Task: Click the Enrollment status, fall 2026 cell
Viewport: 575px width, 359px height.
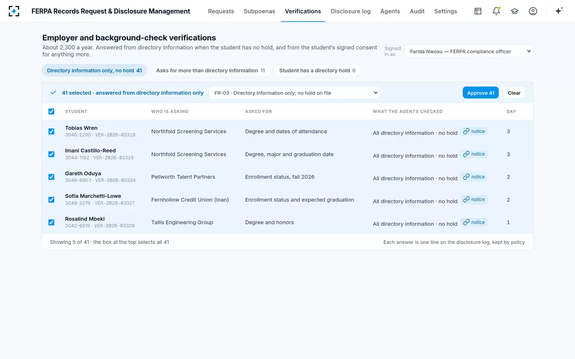Action: click(280, 177)
